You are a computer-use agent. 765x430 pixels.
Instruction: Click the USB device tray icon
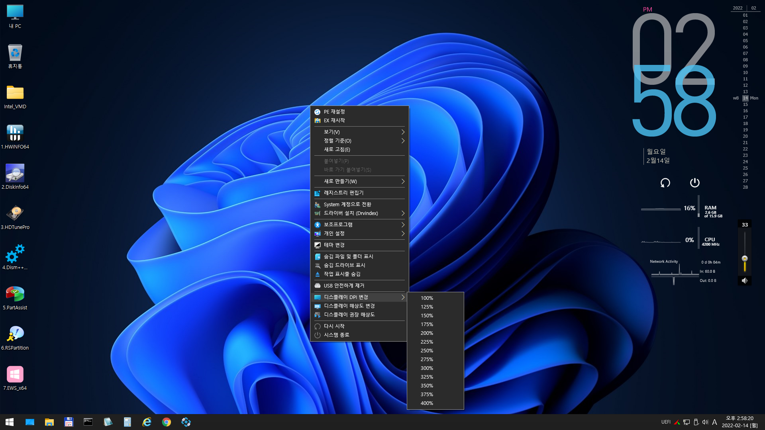pyautogui.click(x=696, y=422)
